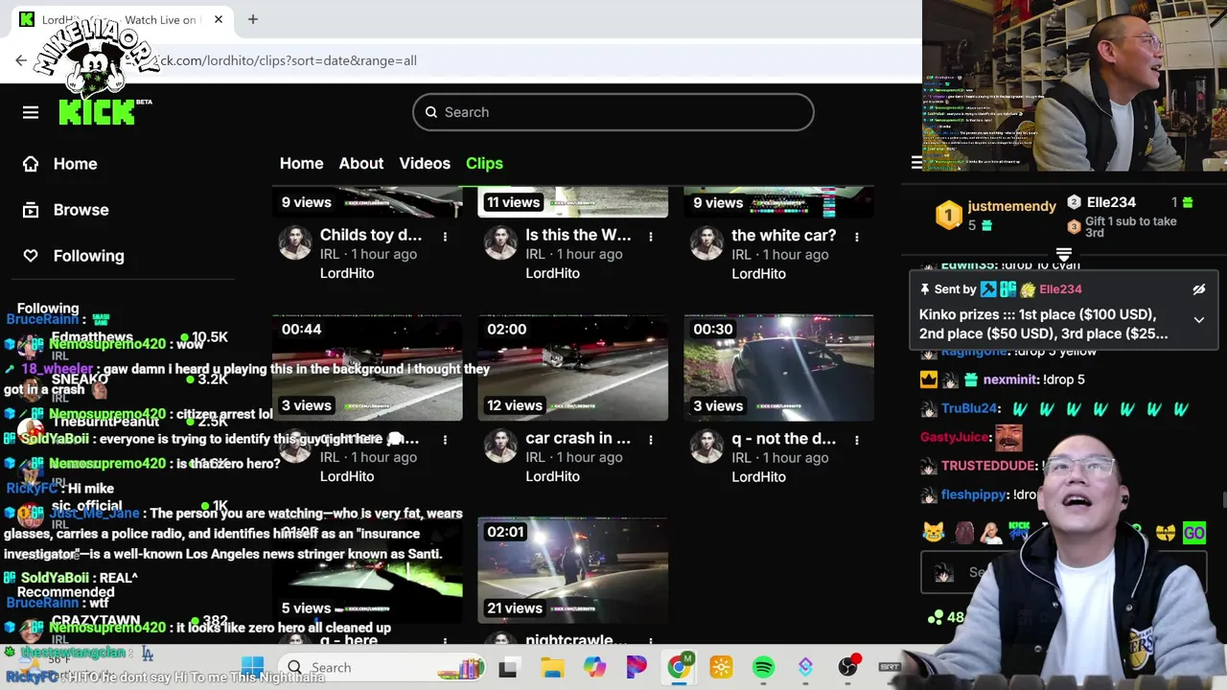Click GastyJuice username in chat
Image resolution: width=1227 pixels, height=690 pixels.
tap(955, 437)
